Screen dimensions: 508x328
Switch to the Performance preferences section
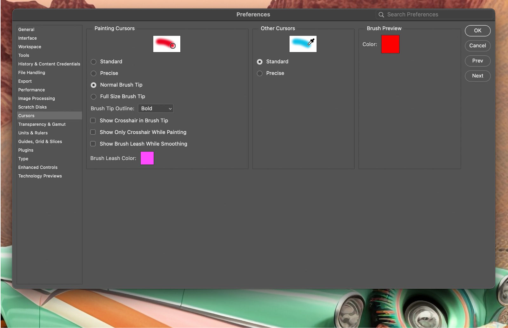click(x=31, y=90)
